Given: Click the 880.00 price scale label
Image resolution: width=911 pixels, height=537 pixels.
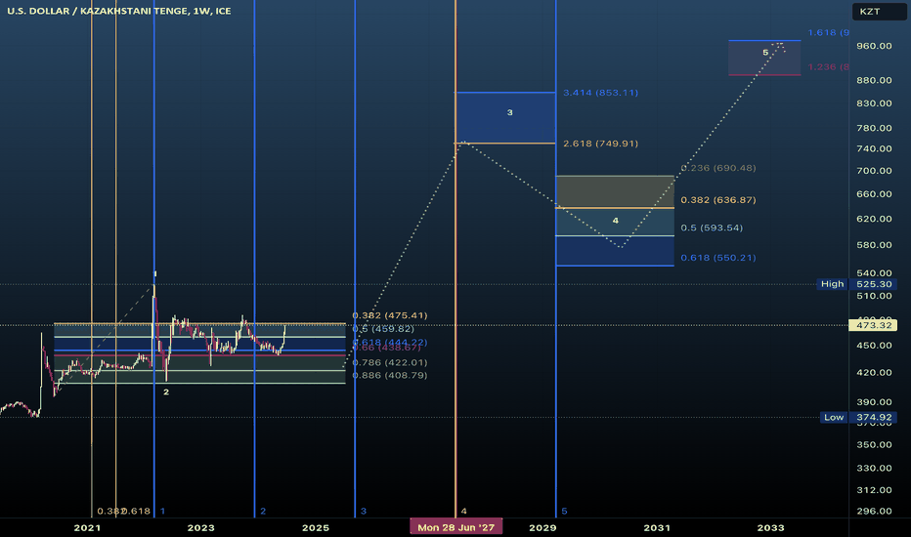Looking at the screenshot, I should pyautogui.click(x=874, y=80).
